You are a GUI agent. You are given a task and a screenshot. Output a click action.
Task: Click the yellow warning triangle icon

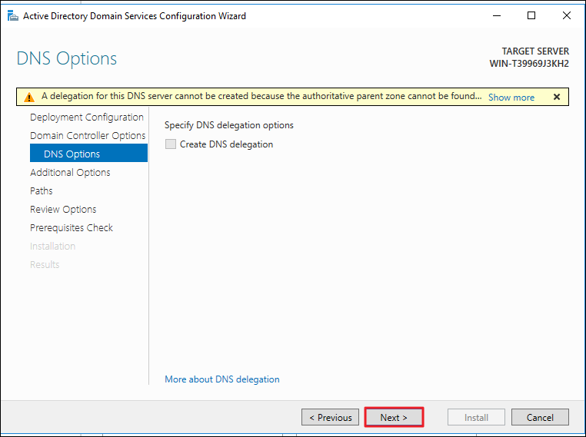click(x=28, y=97)
